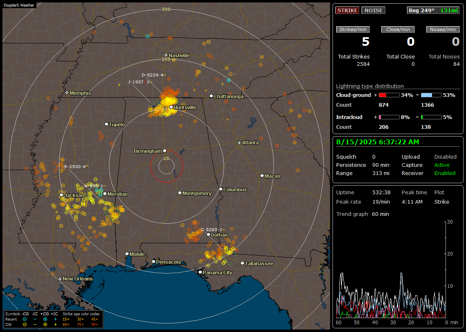
Task: Click the Memphis airport icon
Action: coord(67,93)
